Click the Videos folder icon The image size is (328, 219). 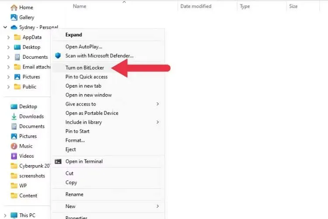pyautogui.click(x=14, y=156)
